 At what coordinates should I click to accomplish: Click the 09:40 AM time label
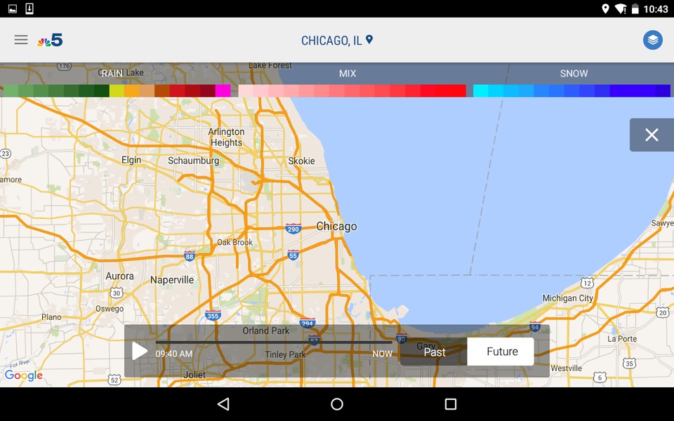tap(173, 354)
